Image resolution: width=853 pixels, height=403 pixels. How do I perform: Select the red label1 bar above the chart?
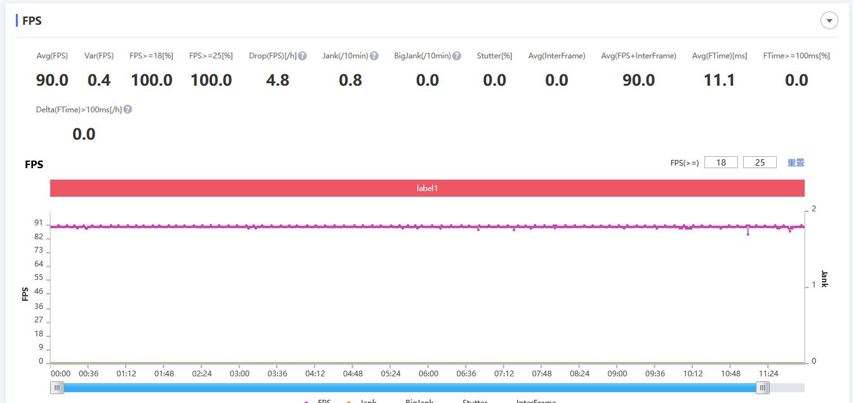coord(427,188)
